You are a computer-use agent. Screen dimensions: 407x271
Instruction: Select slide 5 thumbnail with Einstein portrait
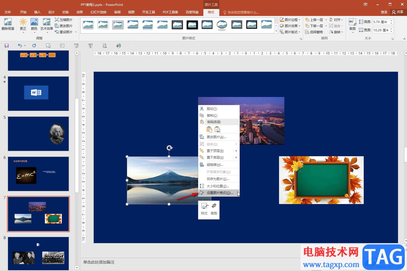click(x=38, y=134)
